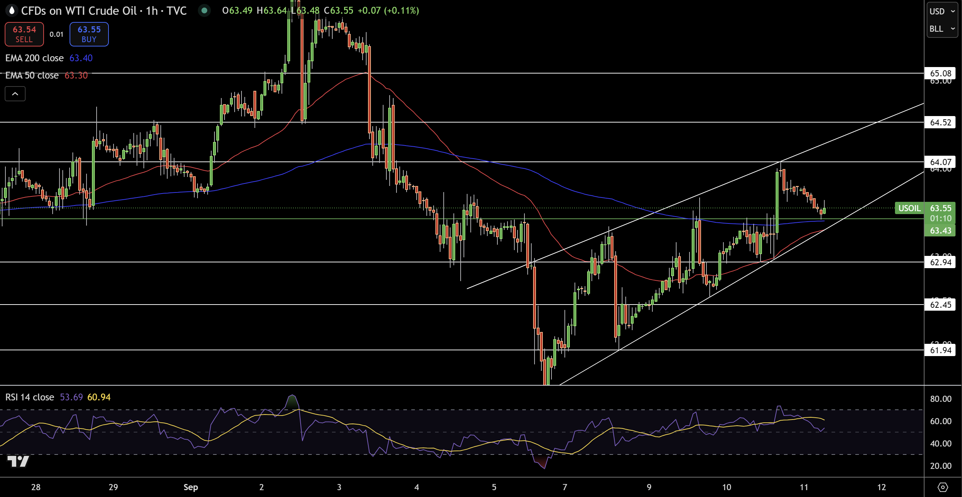Screen dimensions: 962x497
Task: Click the RSI value 53.69
Action: [71, 397]
